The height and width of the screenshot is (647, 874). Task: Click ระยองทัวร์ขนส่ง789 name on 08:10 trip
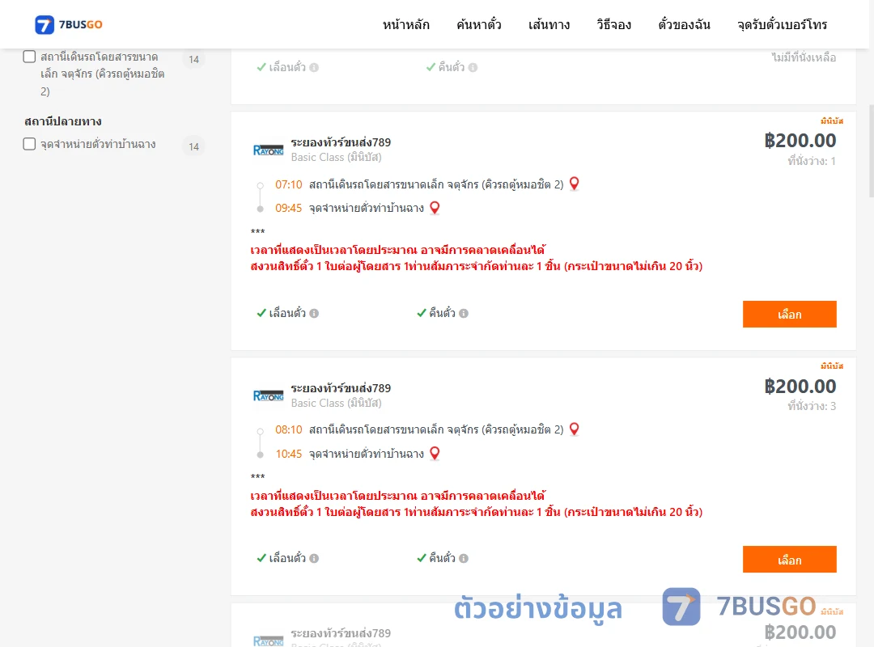pos(341,388)
